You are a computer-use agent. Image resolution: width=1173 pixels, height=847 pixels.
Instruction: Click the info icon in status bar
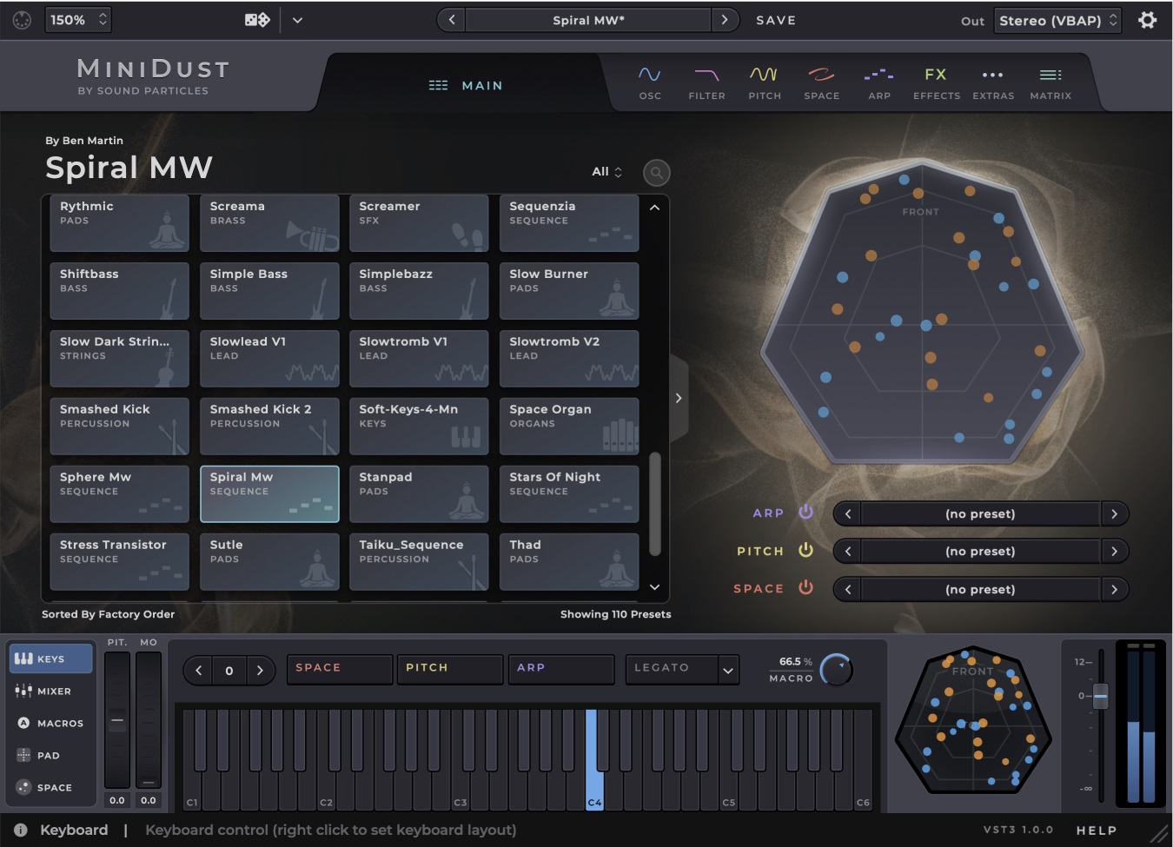pyautogui.click(x=21, y=830)
